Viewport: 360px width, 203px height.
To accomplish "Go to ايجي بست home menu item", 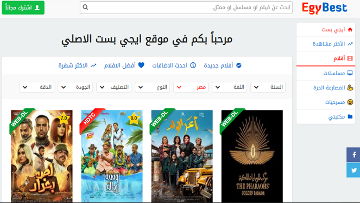I will click(326, 30).
